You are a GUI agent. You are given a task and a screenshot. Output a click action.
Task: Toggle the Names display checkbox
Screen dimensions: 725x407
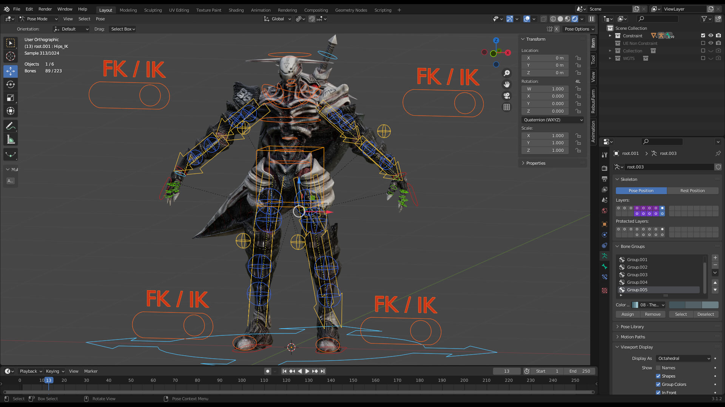pyautogui.click(x=658, y=368)
